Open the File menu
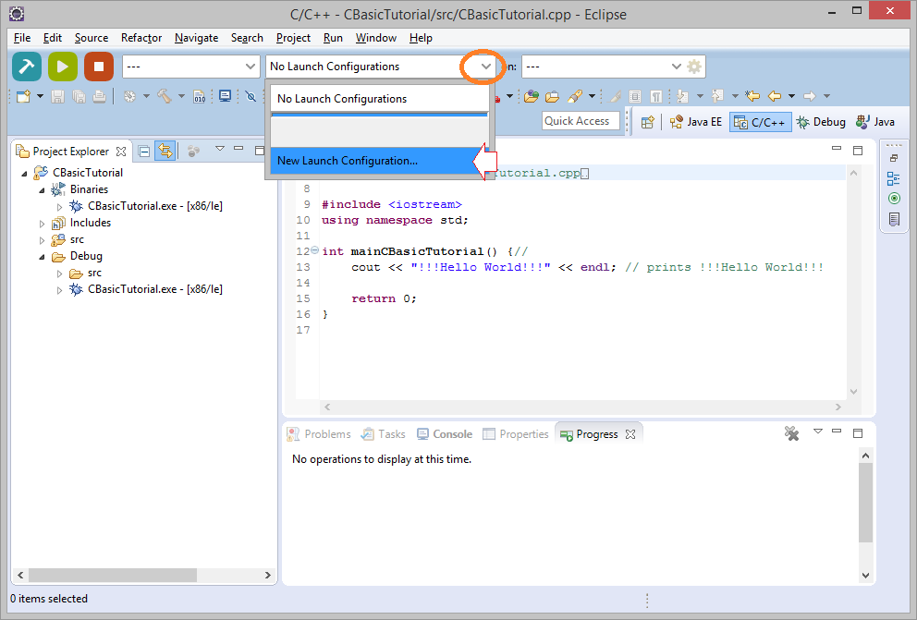Viewport: 917px width, 620px height. tap(22, 38)
